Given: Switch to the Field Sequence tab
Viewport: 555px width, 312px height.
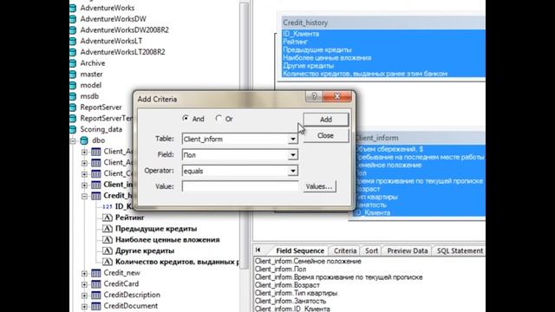Looking at the screenshot, I should 300,250.
